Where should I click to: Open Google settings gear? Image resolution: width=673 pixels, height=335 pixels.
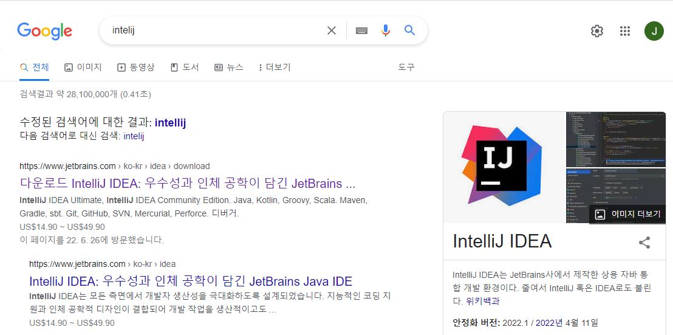[x=596, y=31]
